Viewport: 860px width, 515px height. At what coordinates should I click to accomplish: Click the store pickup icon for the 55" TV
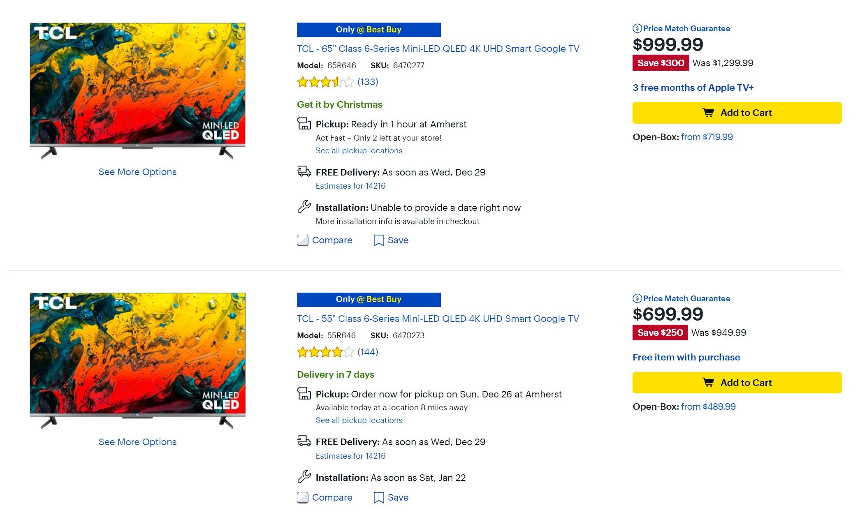click(303, 394)
